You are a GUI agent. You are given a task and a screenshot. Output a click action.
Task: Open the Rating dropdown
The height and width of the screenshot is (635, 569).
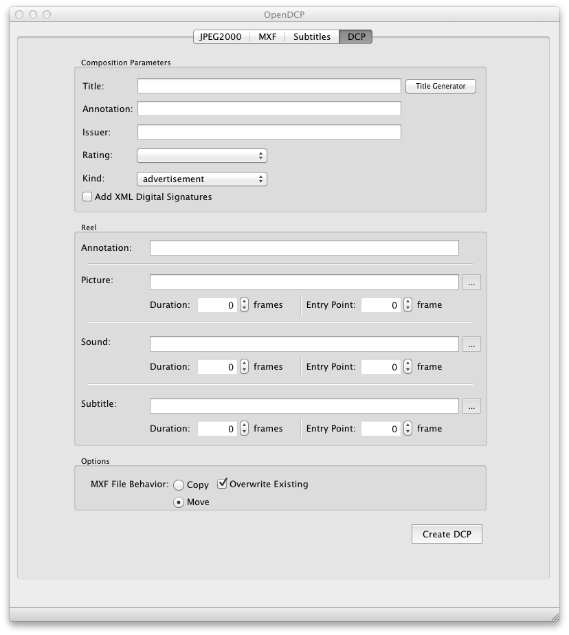coord(201,156)
